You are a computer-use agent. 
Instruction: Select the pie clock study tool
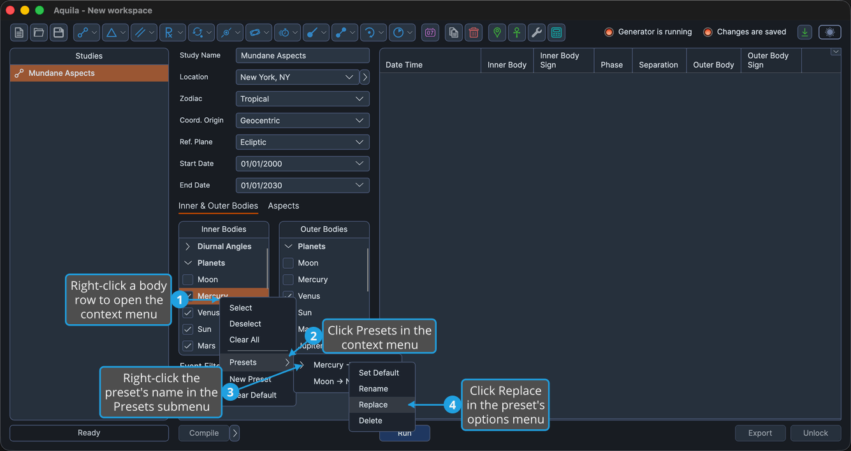[x=402, y=32]
